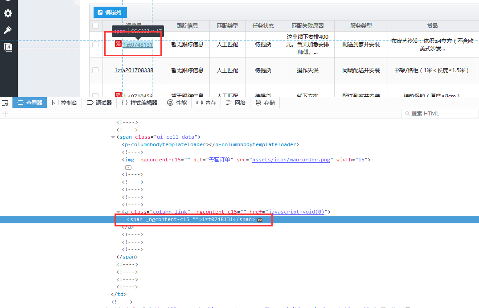Click the 配送到家并安装 cell in the first row
Viewport: 479px width, 308px height.
361,44
